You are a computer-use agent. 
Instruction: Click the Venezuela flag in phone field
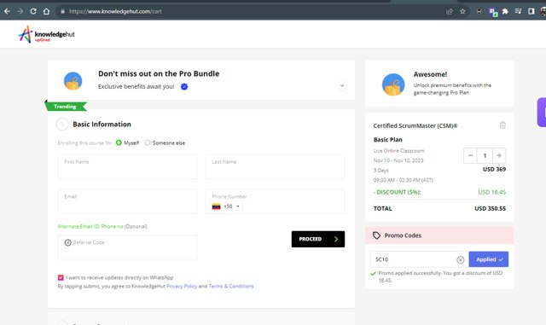216,206
